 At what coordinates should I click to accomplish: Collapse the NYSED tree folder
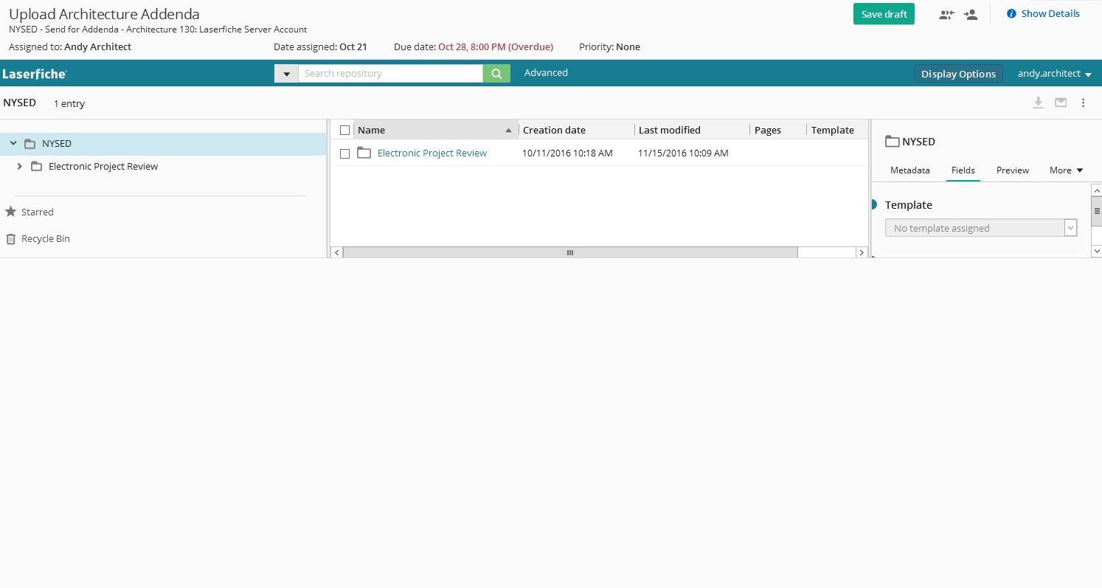[x=13, y=143]
